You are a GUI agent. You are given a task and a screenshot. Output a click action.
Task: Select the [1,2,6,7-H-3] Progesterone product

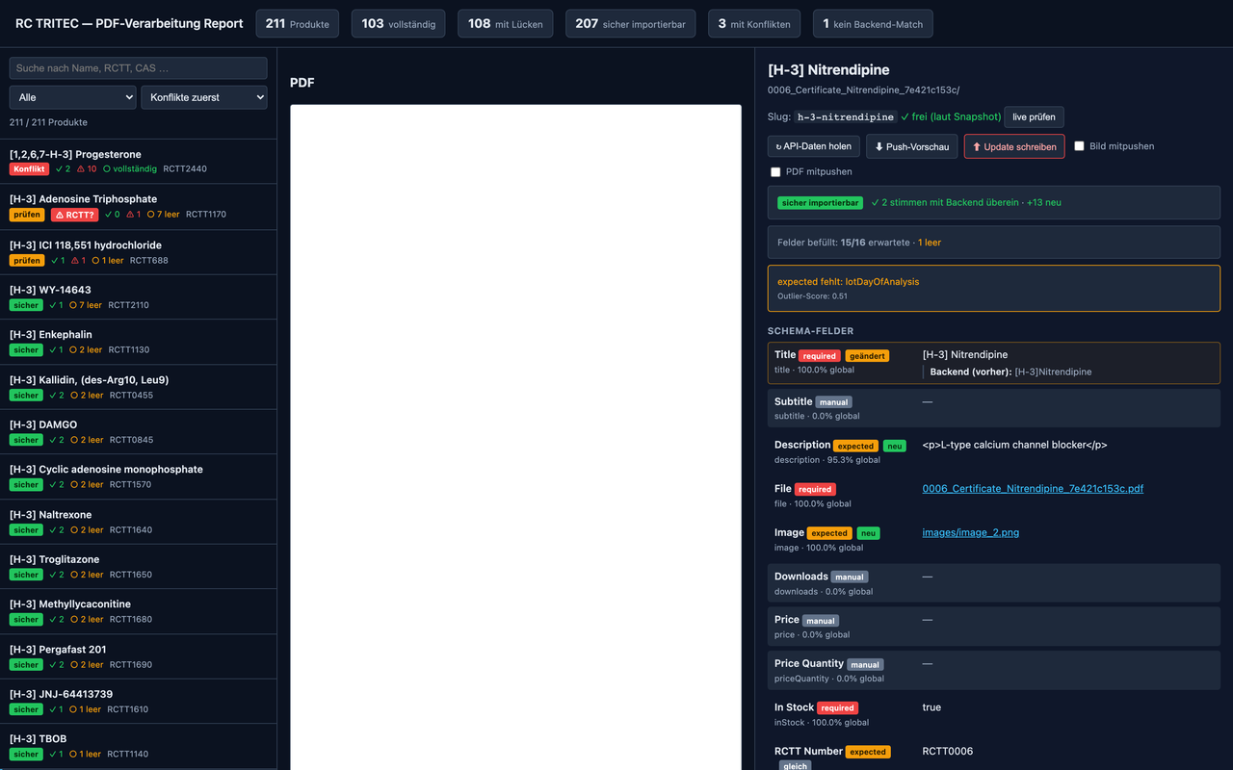(x=138, y=162)
